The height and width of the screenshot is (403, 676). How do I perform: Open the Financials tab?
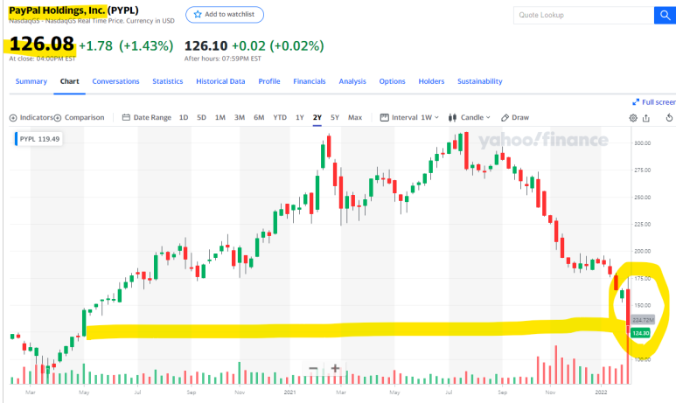coord(309,81)
